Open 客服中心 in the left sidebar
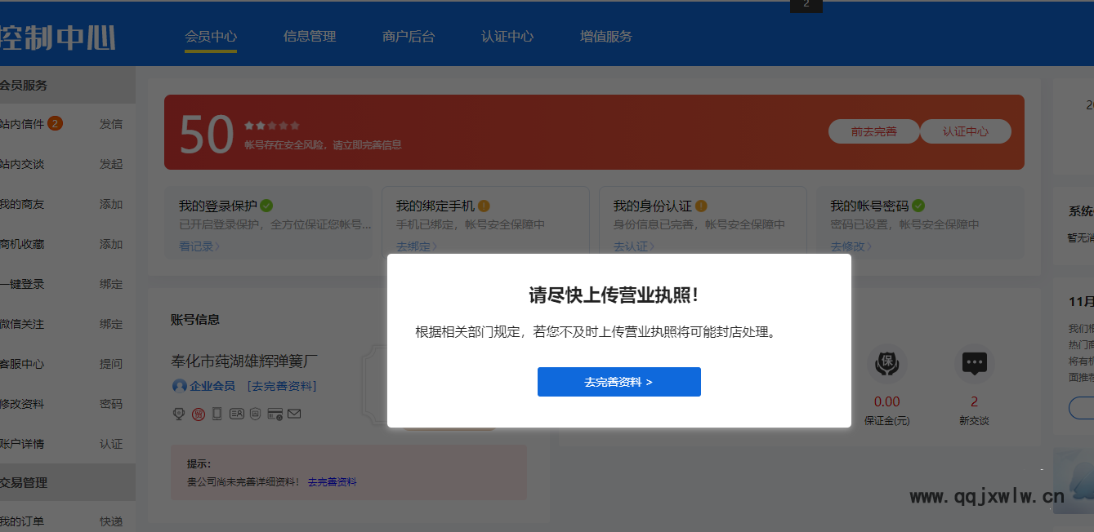 coord(23,364)
